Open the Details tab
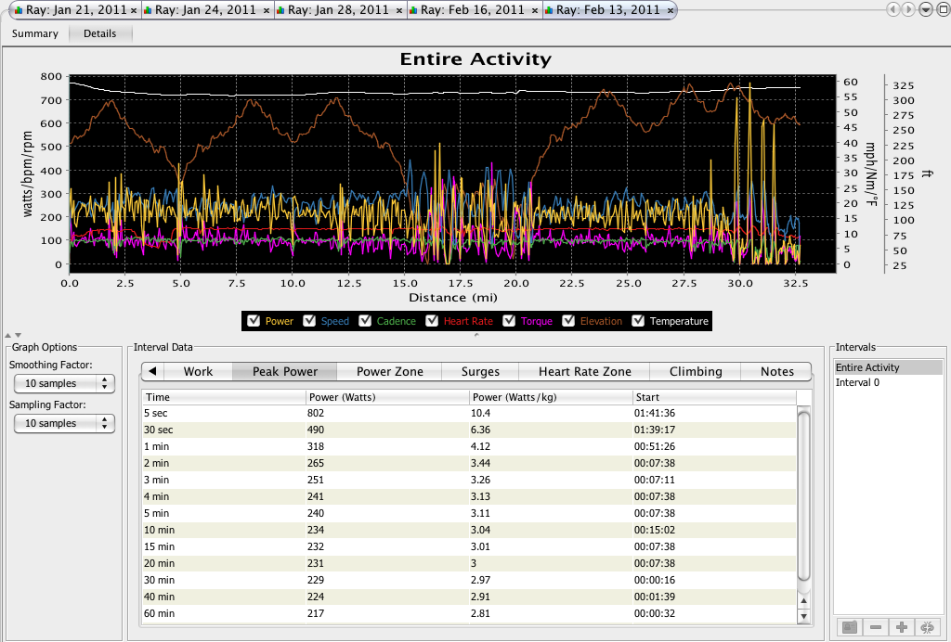This screenshot has width=951, height=642. tap(100, 34)
